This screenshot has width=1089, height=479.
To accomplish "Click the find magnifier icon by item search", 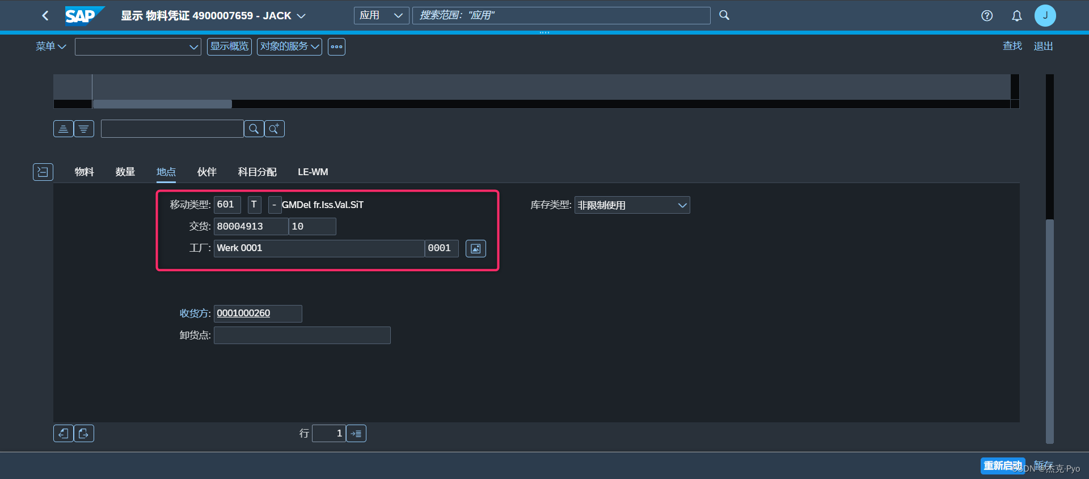I will coord(254,129).
